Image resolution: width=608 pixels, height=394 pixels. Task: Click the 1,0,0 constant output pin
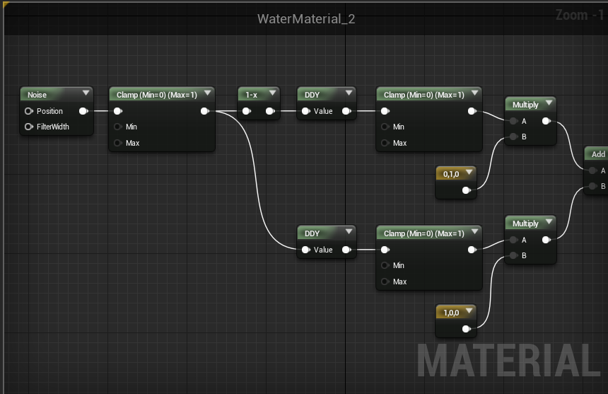coord(467,329)
